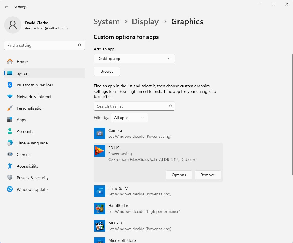Open Network & internet settings

point(44,97)
